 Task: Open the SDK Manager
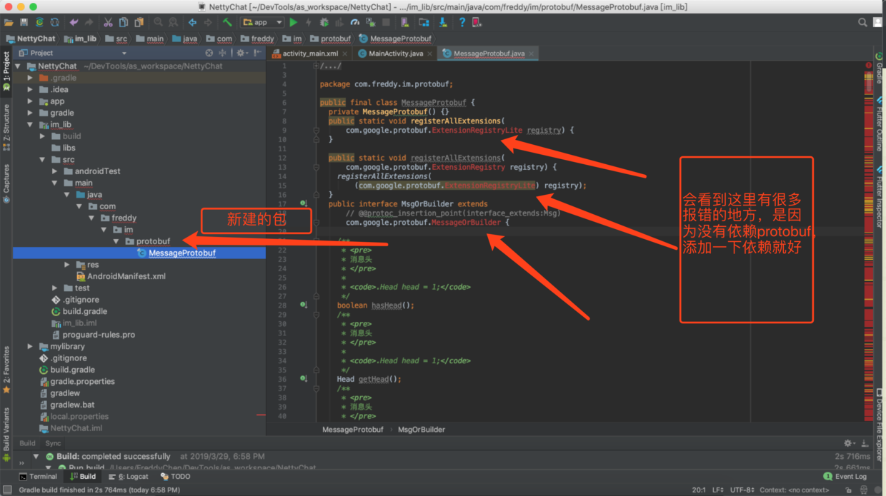[x=424, y=22]
